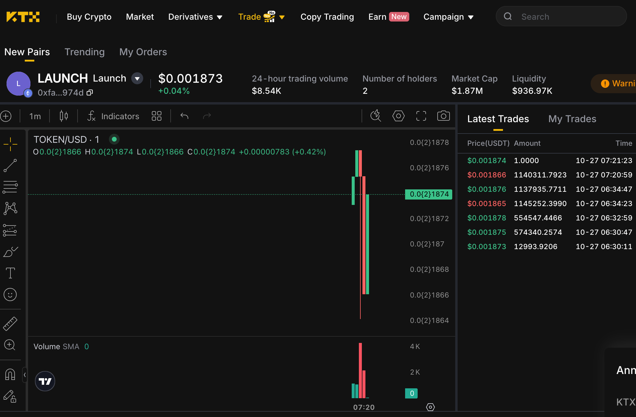636x417 pixels.
Task: Select the ruler measure tool
Action: tap(10, 324)
